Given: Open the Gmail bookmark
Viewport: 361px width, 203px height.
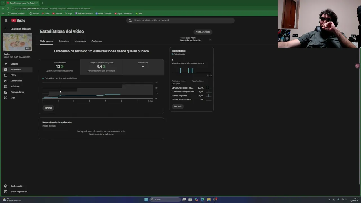Looking at the screenshot, I should pyautogui.click(x=46, y=14).
